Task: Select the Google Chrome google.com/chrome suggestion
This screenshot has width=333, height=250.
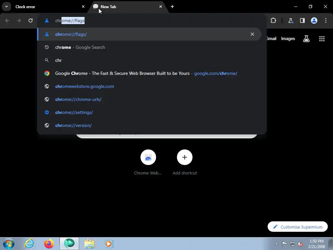Action: [x=149, y=73]
